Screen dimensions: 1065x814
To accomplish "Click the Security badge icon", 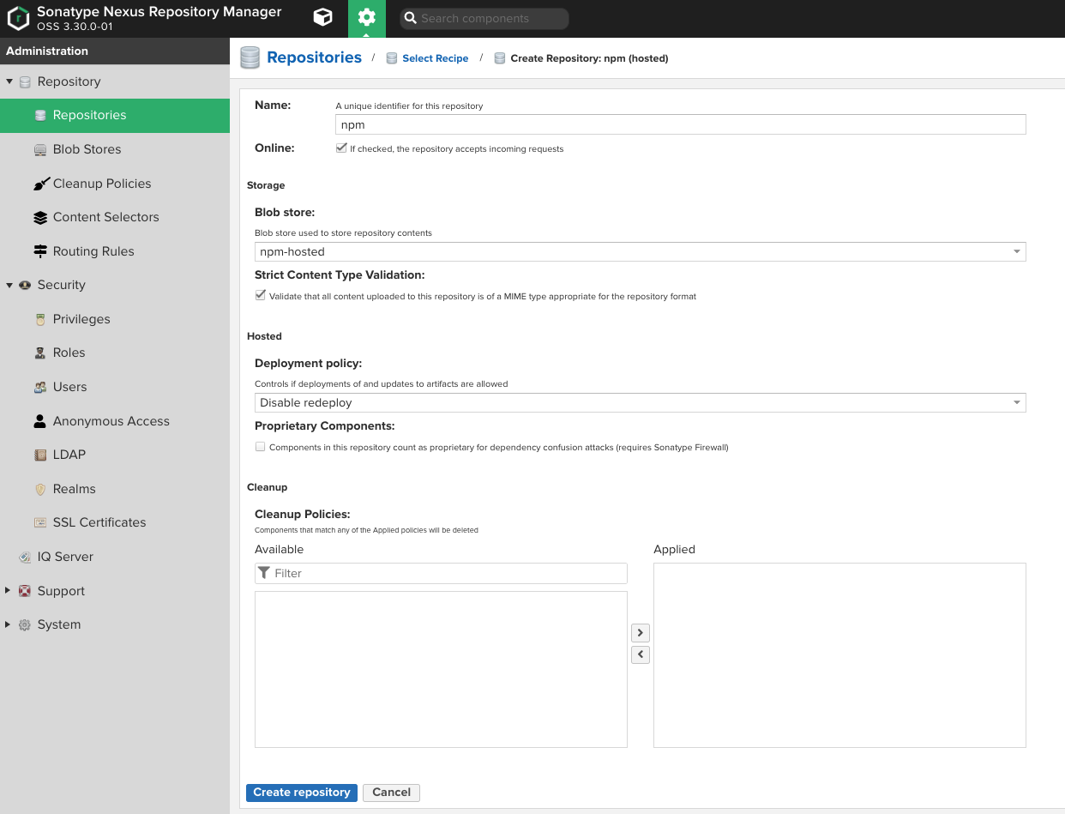I will pos(25,285).
